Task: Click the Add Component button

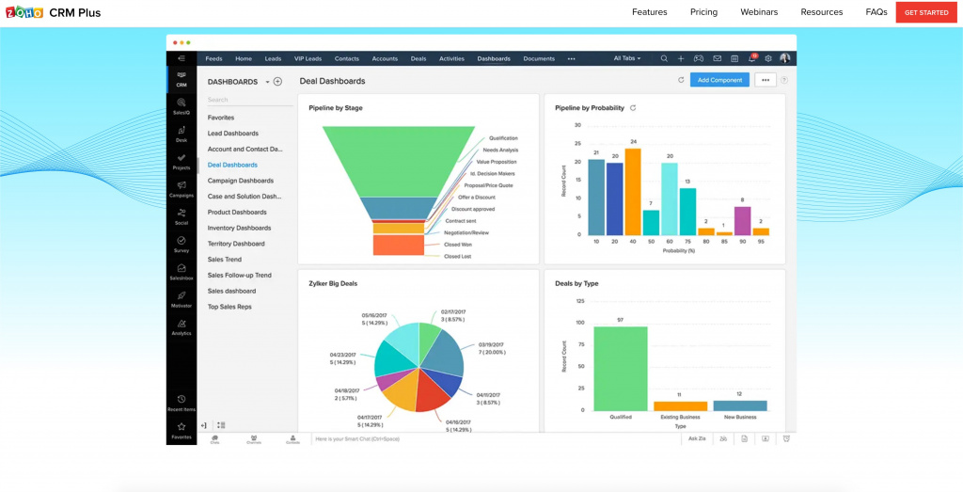Action: click(719, 80)
